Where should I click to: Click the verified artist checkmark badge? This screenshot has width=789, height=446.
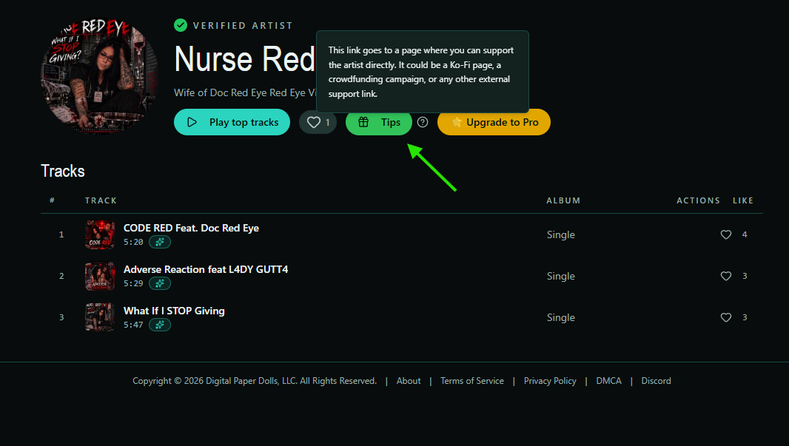click(181, 25)
